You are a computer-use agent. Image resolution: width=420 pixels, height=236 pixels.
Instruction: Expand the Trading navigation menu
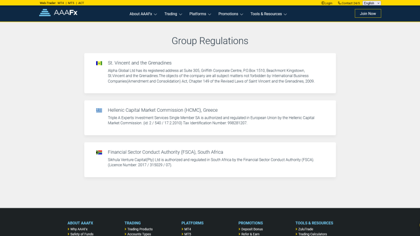[173, 14]
